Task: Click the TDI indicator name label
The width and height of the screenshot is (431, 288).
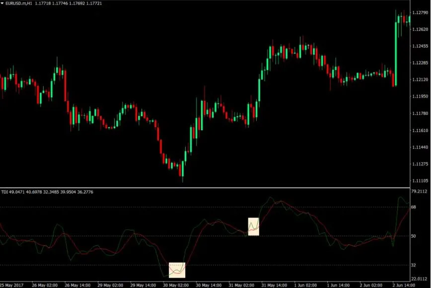Action: click(x=5, y=191)
